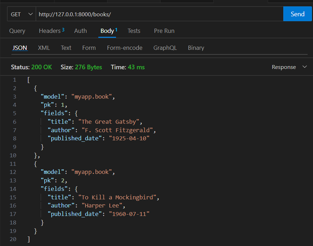
Task: Select the Auth tab
Action: (81, 31)
